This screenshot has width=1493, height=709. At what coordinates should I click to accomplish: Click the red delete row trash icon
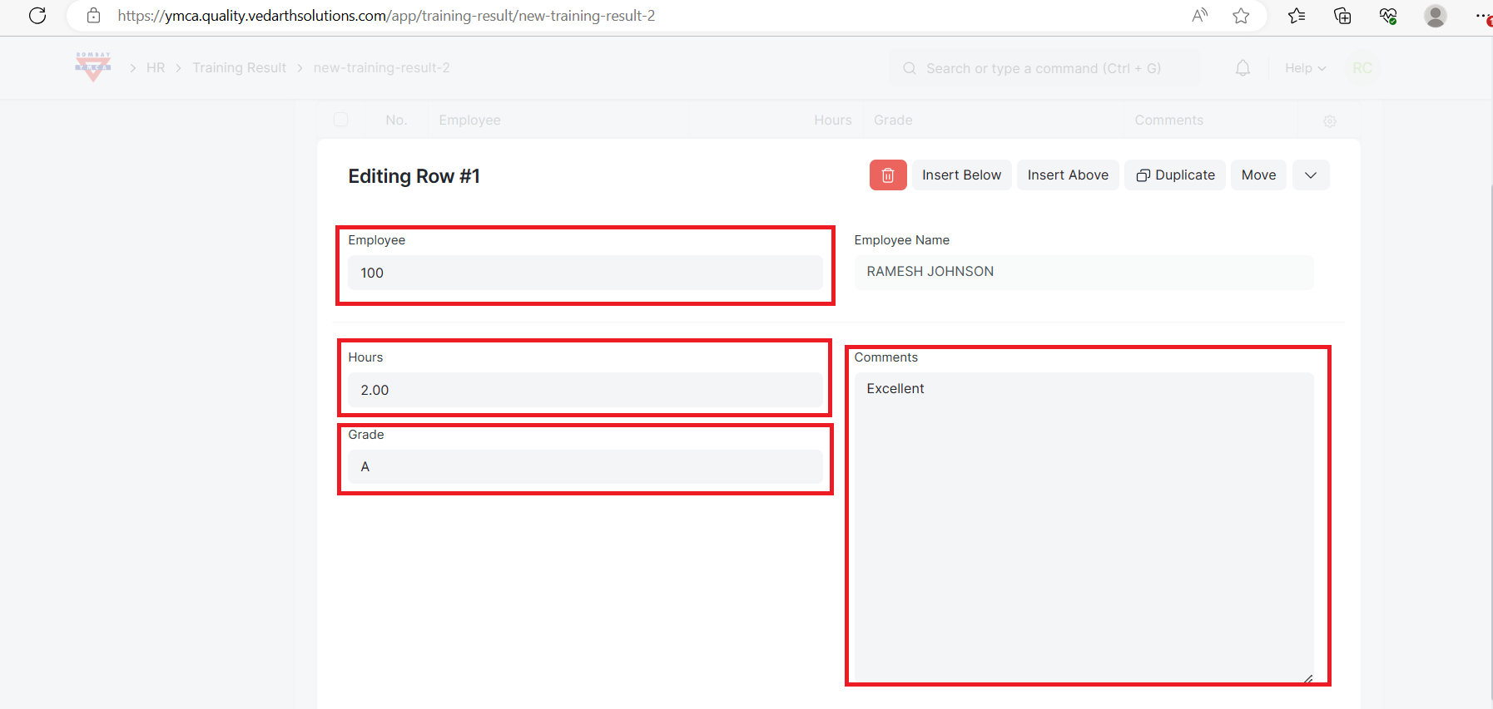coord(887,175)
